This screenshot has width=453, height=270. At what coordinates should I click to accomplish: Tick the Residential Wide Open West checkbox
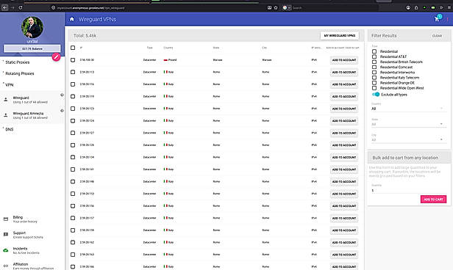(374, 88)
